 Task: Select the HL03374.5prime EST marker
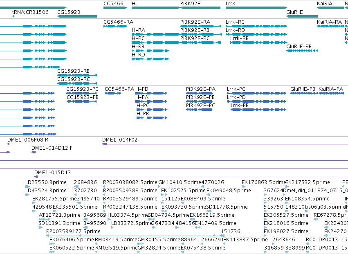click(109, 219)
